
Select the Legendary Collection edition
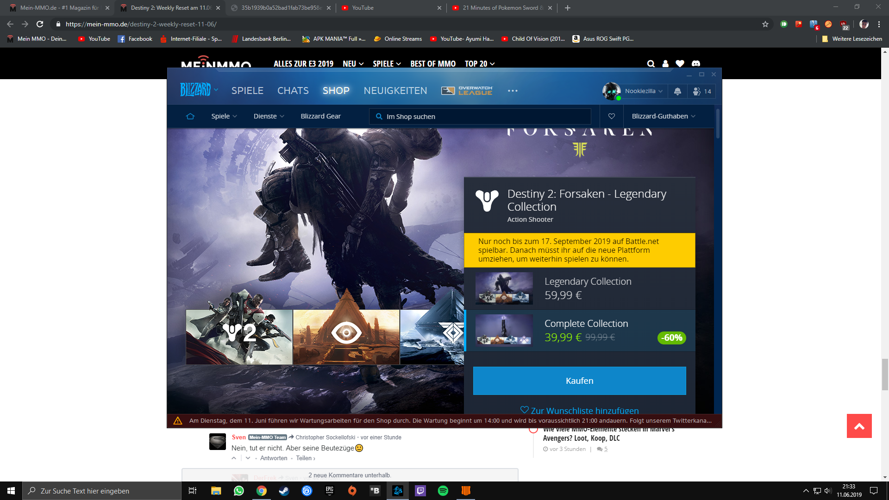(580, 288)
